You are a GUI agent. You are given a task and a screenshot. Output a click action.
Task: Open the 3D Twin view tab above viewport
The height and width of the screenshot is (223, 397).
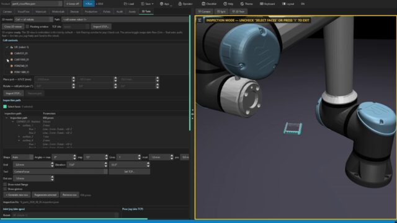(238, 12)
